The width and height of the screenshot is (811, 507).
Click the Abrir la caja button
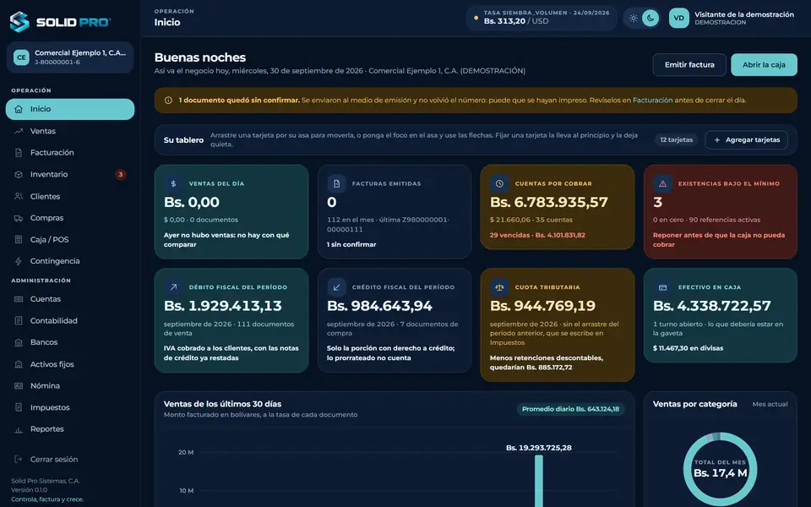click(x=764, y=65)
